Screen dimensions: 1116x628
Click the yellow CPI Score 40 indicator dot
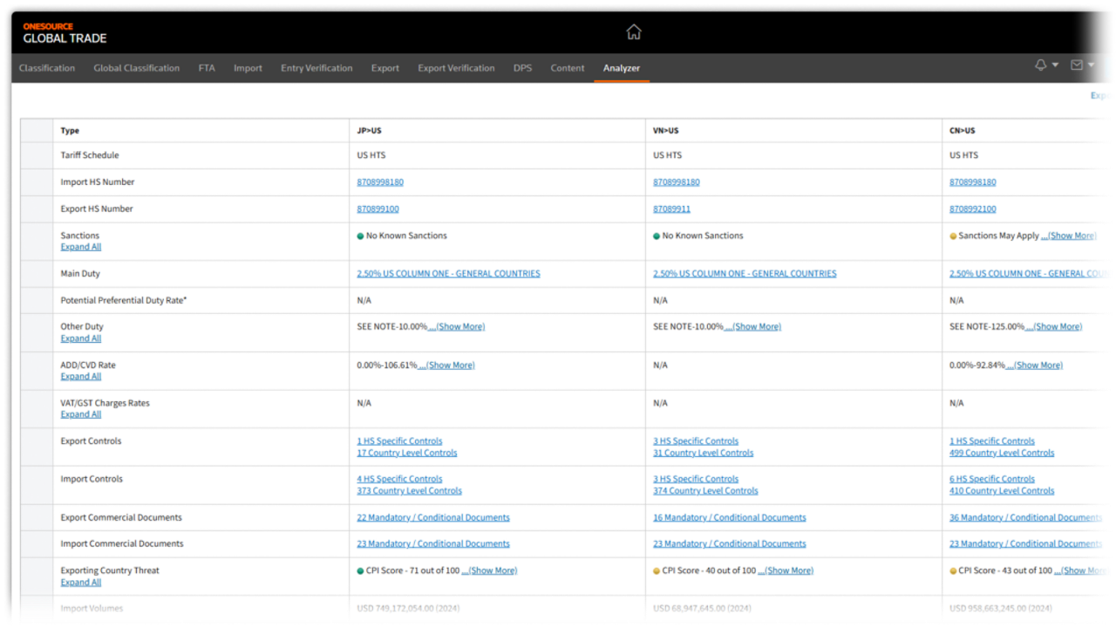pos(657,570)
